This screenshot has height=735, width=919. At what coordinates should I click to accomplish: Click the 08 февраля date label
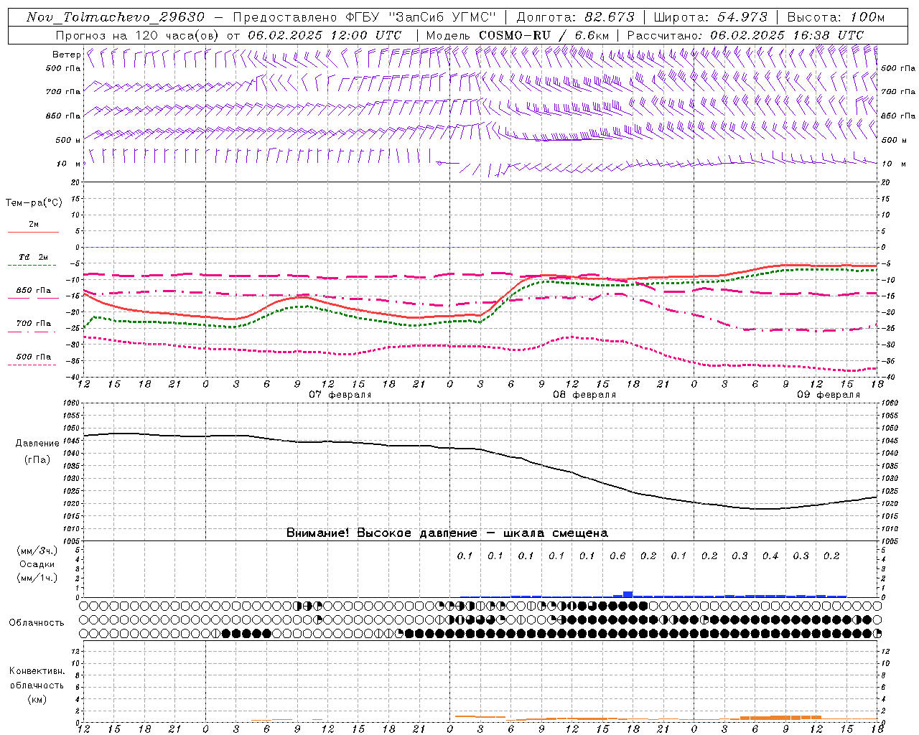click(x=584, y=395)
